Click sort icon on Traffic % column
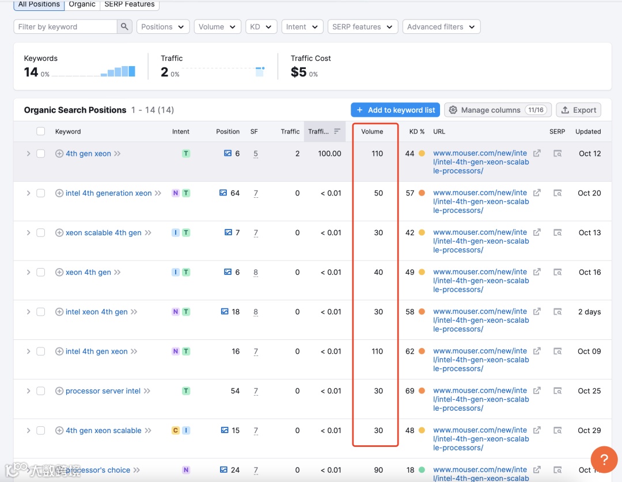Screen dimensions: 622x482 click(337, 131)
